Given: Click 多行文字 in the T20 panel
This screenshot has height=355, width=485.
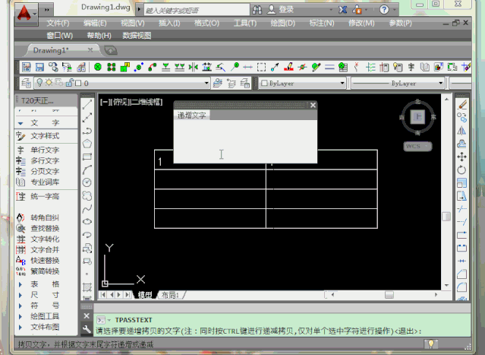Looking at the screenshot, I should point(45,160).
